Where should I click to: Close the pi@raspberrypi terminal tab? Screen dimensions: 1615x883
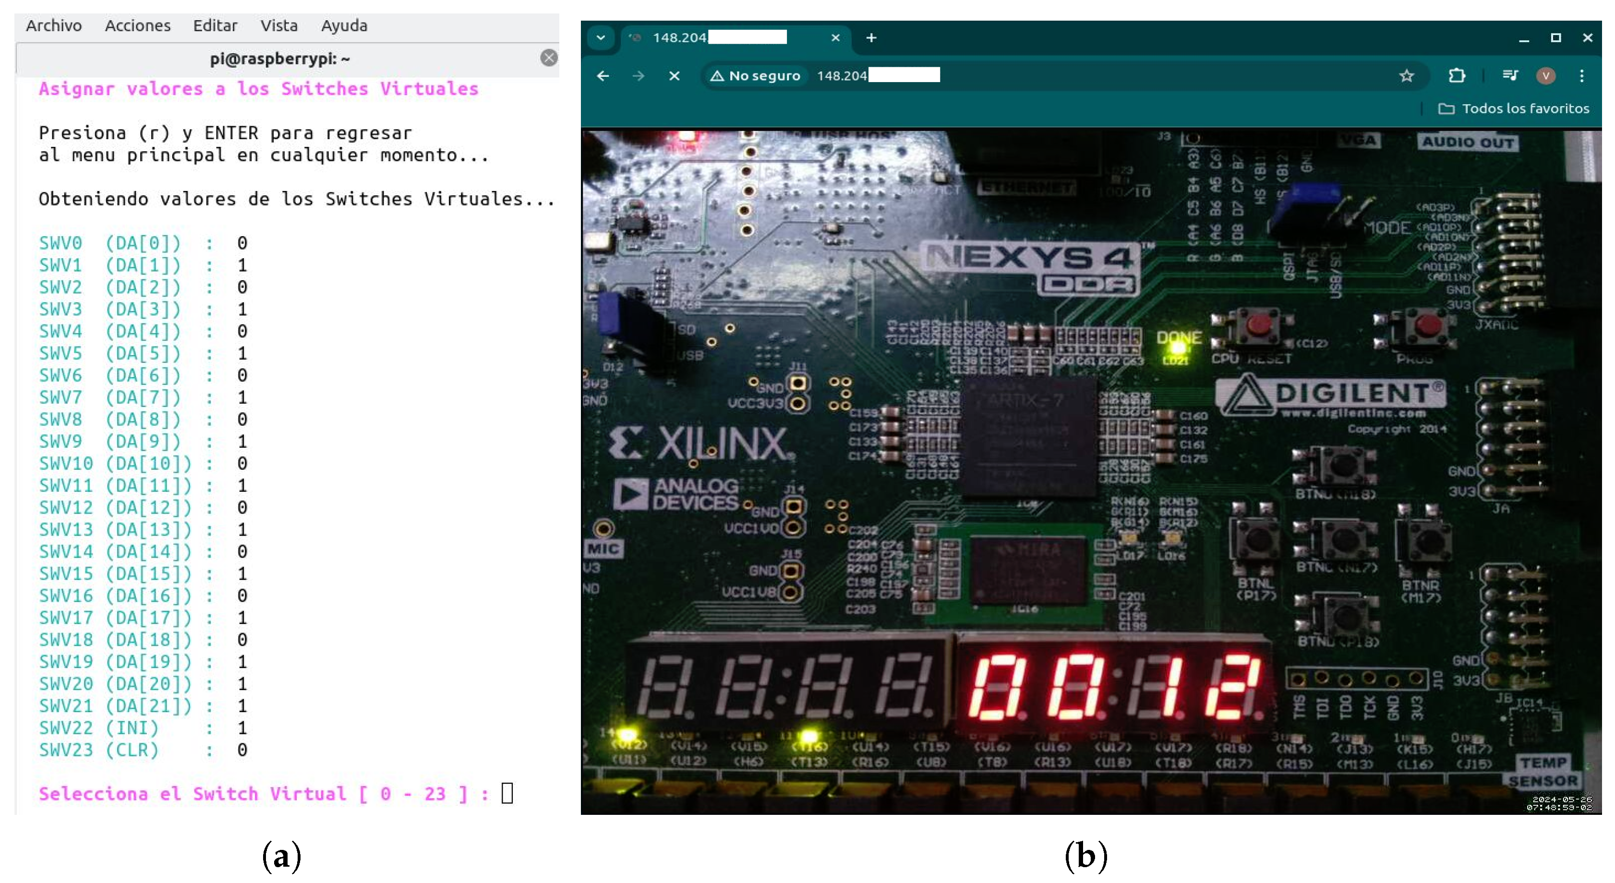tap(549, 58)
